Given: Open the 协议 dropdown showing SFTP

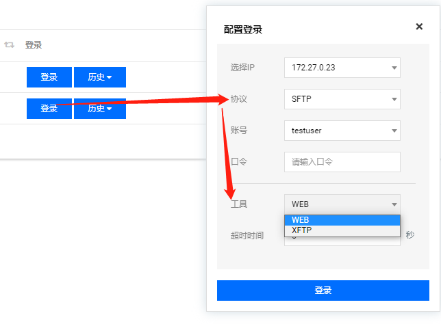Looking at the screenshot, I should click(342, 99).
